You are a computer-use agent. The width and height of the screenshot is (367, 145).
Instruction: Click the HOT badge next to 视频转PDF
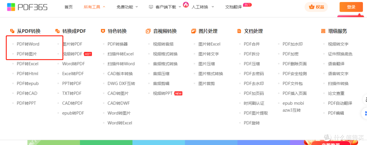tap(88, 54)
